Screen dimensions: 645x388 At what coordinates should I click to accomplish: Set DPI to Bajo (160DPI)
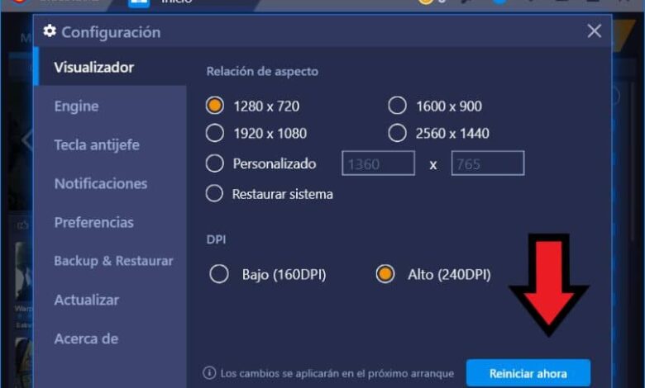click(219, 274)
